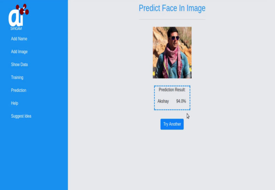Screen dimensions: 275x190
Task: Go to Add Image in sidebar
Action: click(x=19, y=52)
